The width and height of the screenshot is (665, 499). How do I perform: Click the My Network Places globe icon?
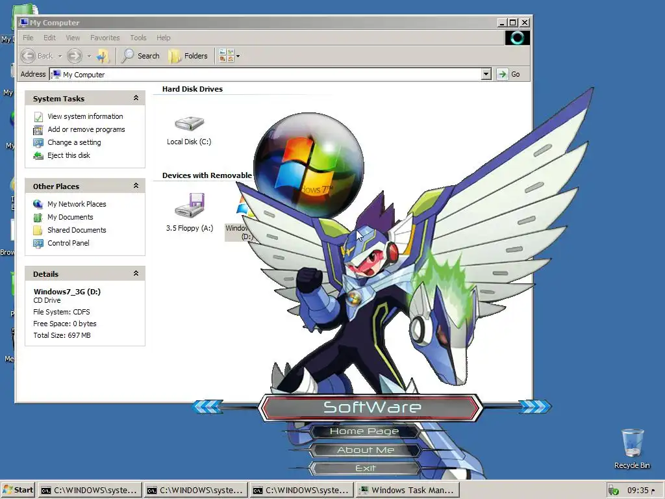pos(38,204)
